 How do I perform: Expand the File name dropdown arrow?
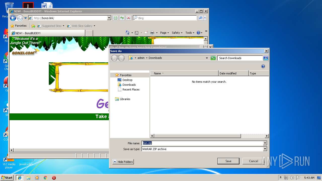click(265, 143)
